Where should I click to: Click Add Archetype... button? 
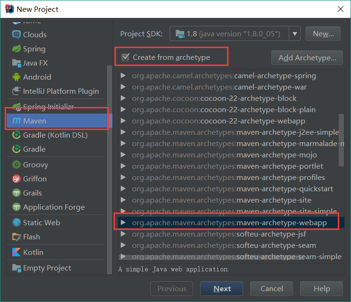point(307,58)
